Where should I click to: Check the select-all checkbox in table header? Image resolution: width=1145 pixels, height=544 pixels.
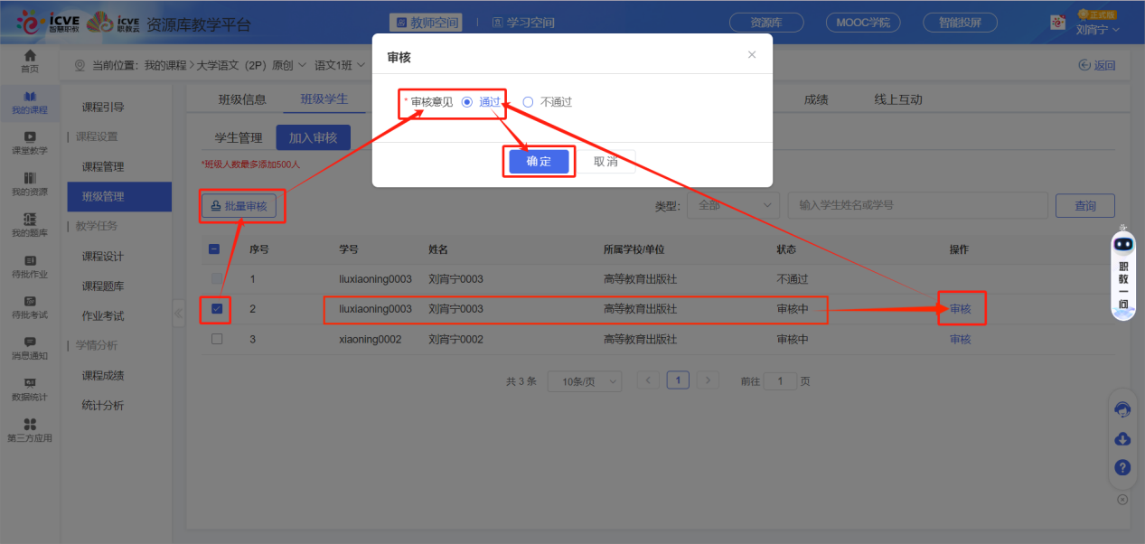(215, 249)
